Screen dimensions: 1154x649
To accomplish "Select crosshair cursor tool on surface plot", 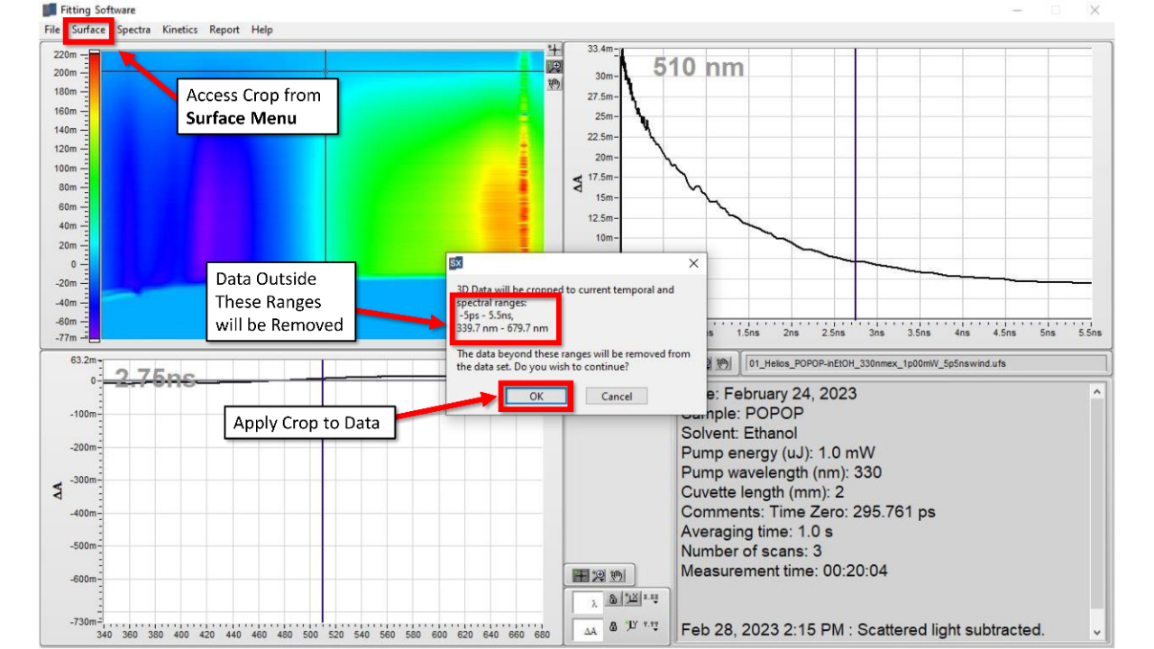I will pos(554,50).
